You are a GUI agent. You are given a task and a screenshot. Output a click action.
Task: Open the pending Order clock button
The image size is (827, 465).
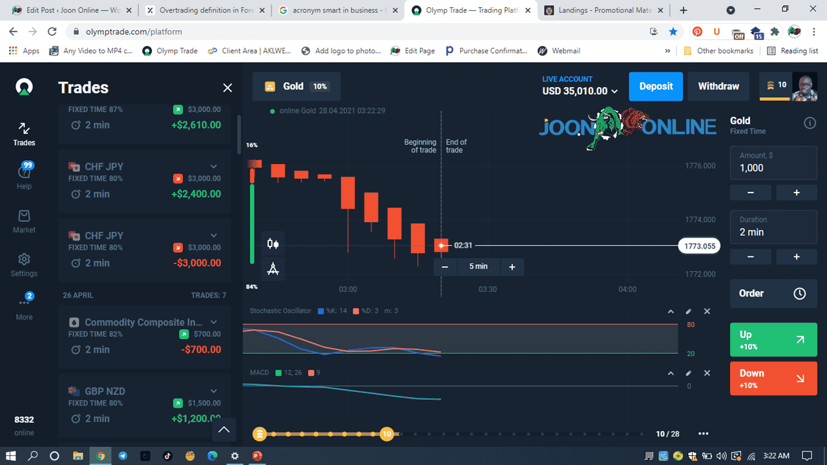(773, 293)
